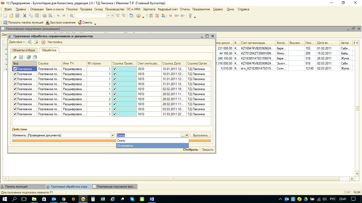Click the green pencil edit icon
The width and height of the screenshot is (362, 203).
click(x=15, y=57)
